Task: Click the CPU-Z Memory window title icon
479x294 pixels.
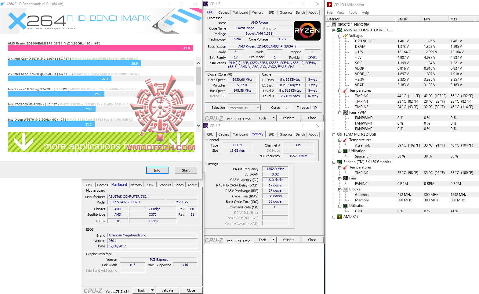Action: pos(206,126)
